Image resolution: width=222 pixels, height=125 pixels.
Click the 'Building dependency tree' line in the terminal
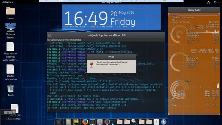point(65,75)
